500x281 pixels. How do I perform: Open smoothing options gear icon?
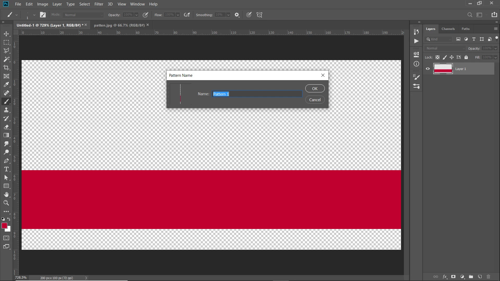click(237, 15)
